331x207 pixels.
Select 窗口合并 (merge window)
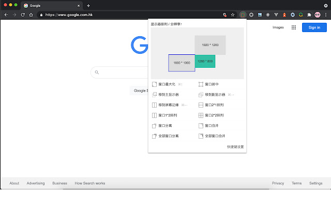[208, 126]
